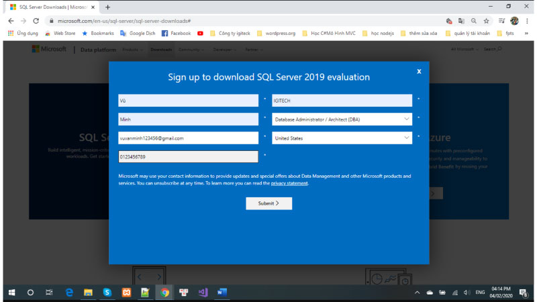Focus the email field with gmail address

(189, 138)
